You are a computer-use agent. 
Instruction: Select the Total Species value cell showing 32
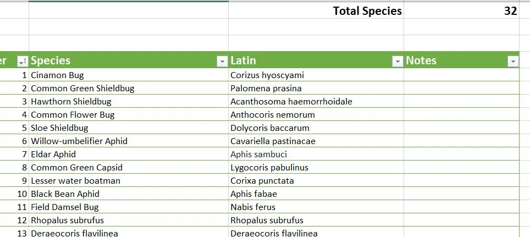click(461, 10)
